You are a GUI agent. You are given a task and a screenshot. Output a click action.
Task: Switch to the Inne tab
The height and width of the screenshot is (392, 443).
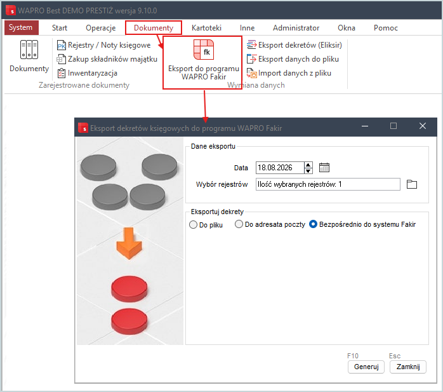click(x=248, y=28)
